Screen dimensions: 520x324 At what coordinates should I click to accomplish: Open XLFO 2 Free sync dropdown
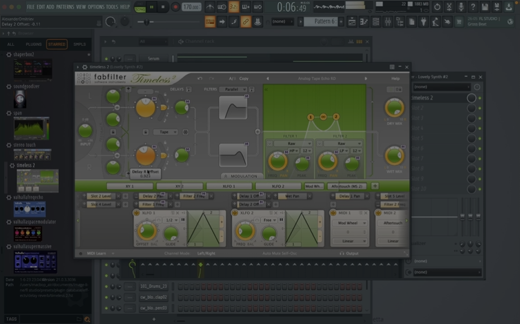pyautogui.click(x=269, y=220)
